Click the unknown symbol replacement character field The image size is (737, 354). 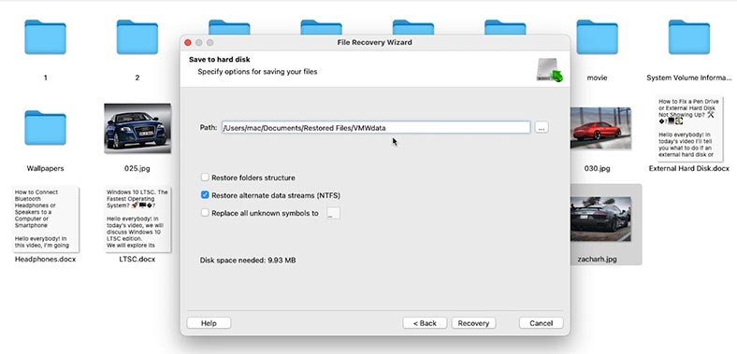point(333,213)
